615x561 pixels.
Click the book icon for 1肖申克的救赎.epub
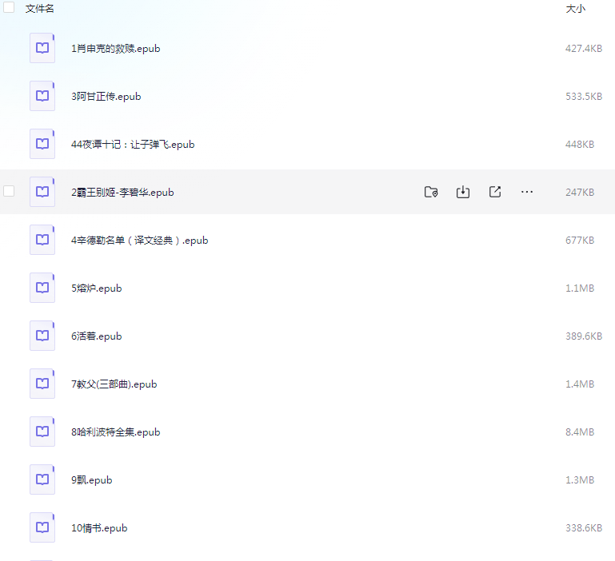click(42, 48)
